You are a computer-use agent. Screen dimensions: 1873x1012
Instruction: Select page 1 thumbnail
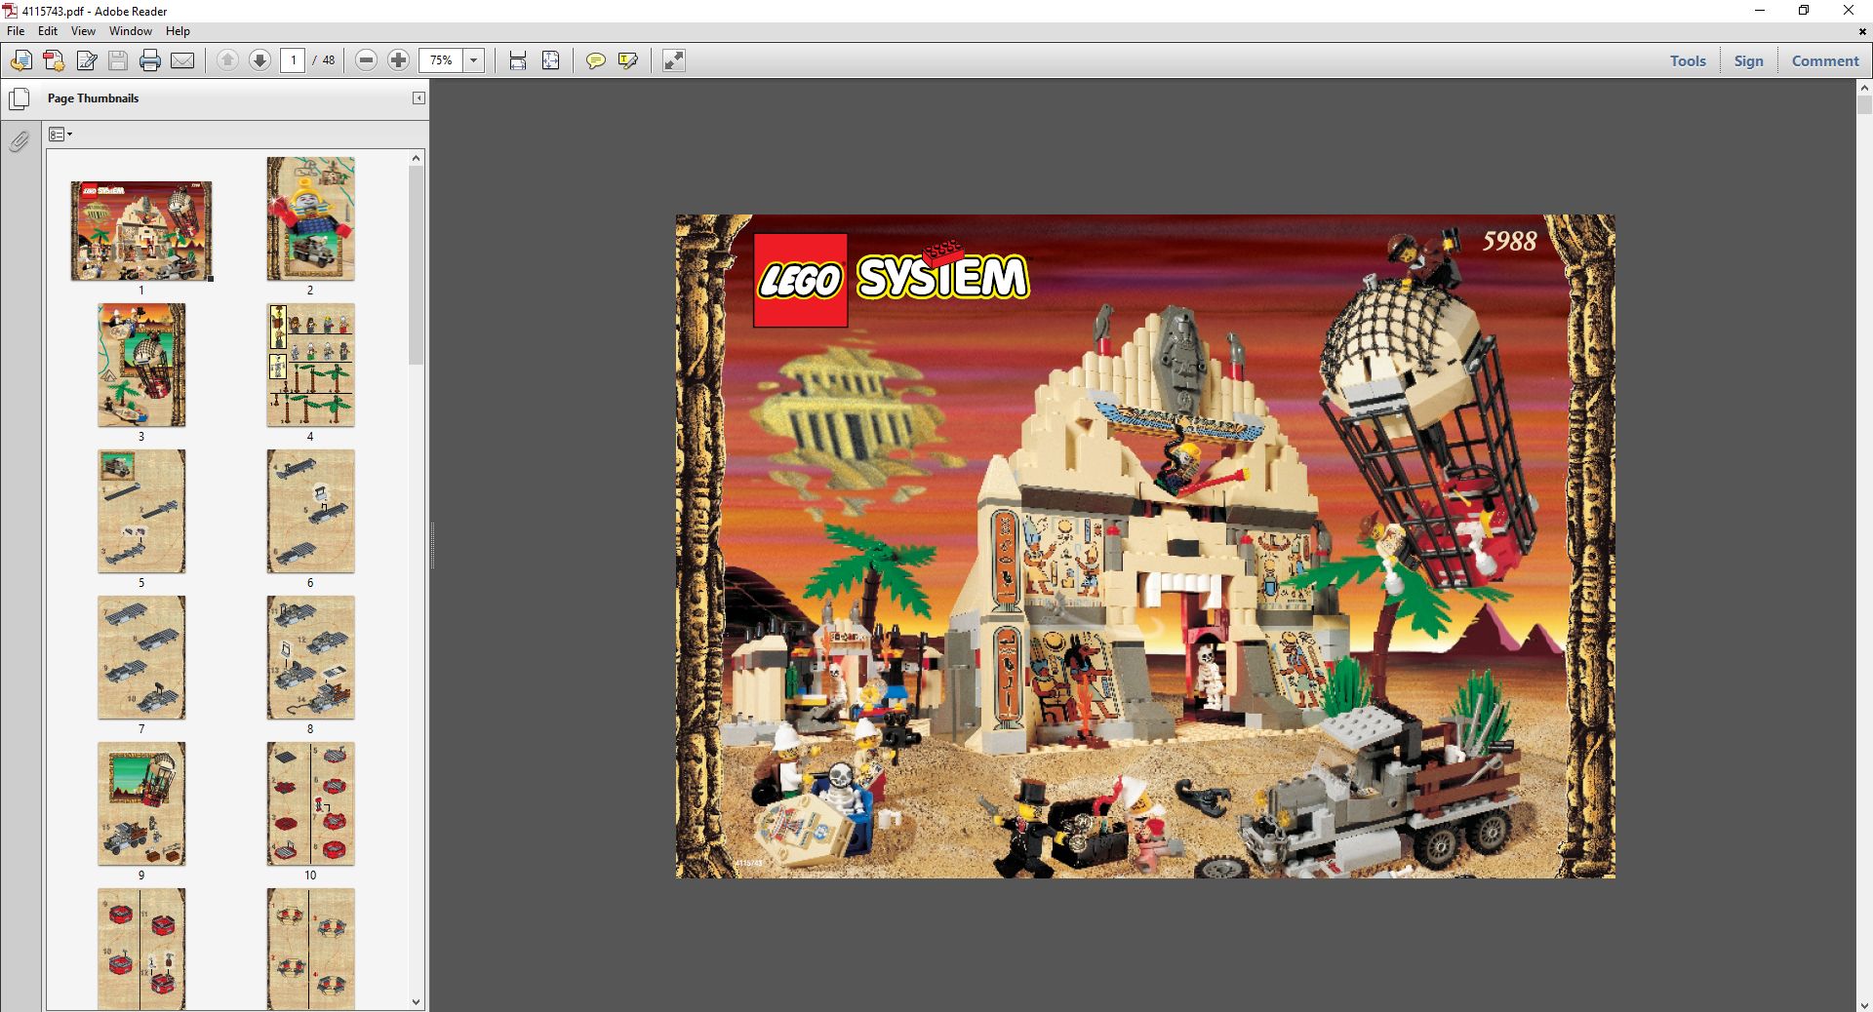141,231
